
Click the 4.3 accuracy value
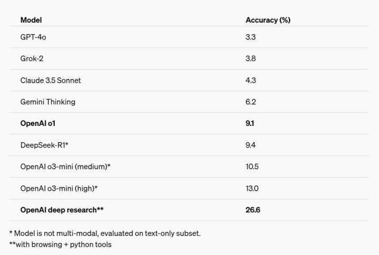coord(251,81)
